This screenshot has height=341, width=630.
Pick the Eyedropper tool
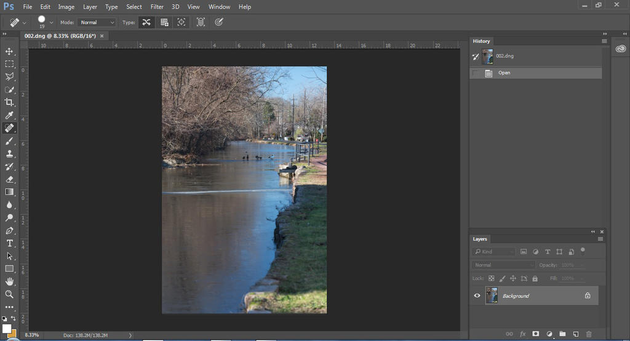coord(9,115)
